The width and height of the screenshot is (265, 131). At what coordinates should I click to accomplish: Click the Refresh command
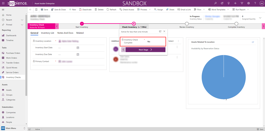[111, 9]
